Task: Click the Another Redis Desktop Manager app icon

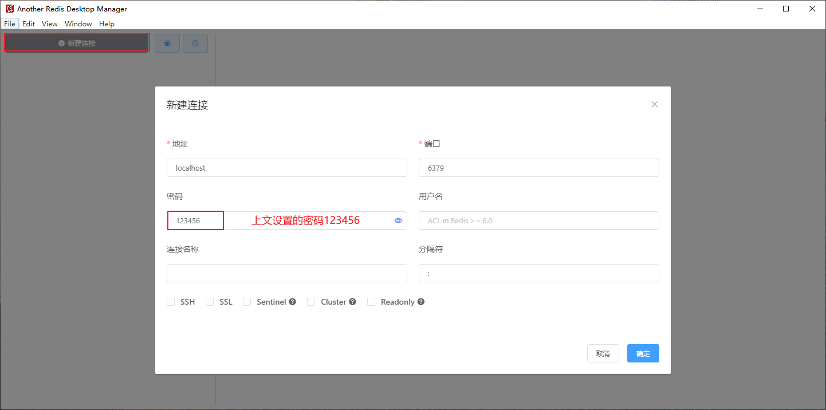Action: (9, 9)
